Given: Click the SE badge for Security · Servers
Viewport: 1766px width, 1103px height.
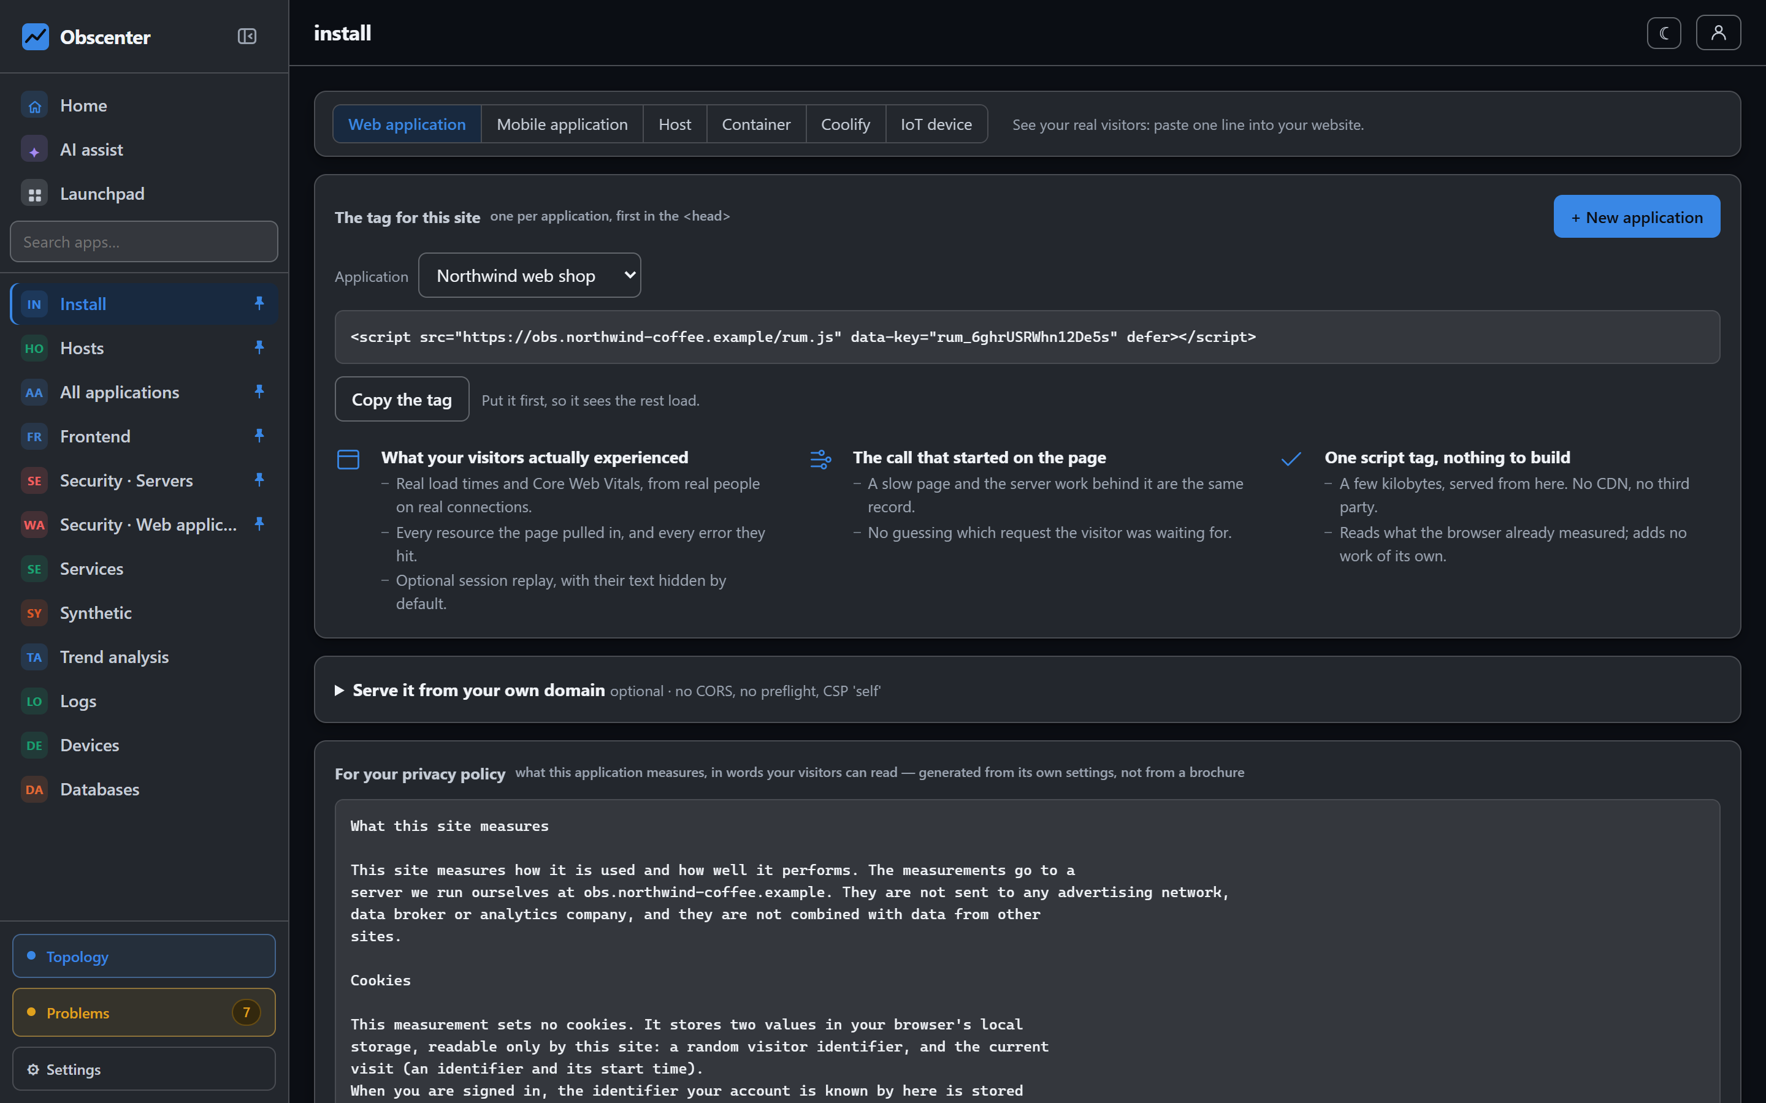Looking at the screenshot, I should point(34,481).
